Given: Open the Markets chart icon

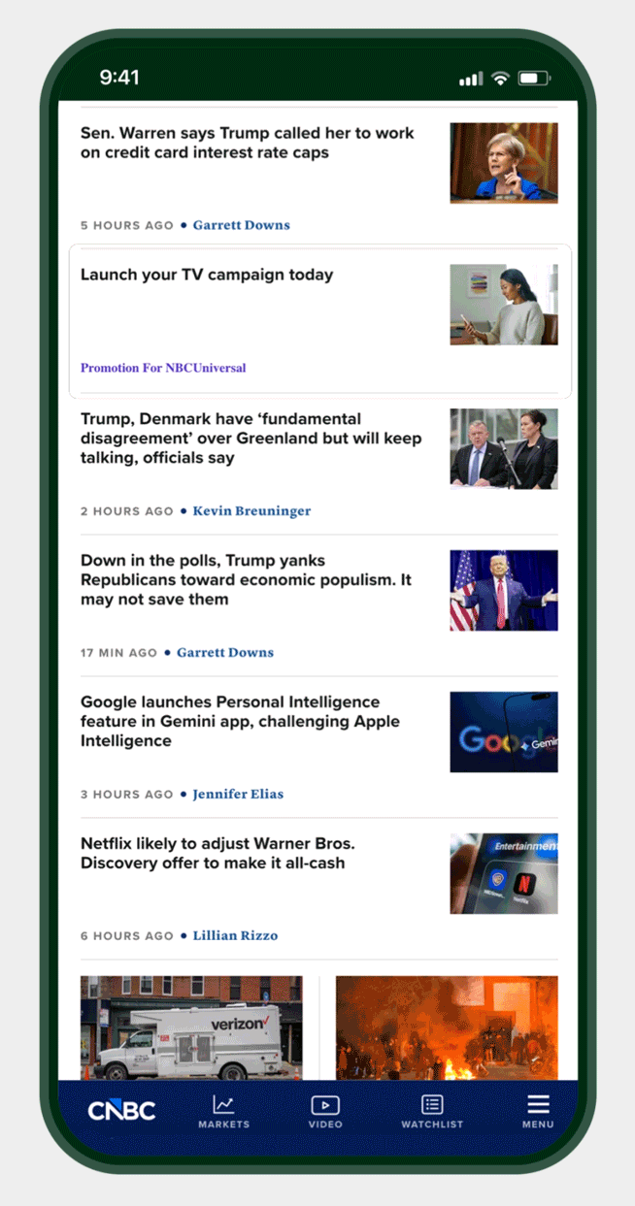Looking at the screenshot, I should pos(223,1105).
